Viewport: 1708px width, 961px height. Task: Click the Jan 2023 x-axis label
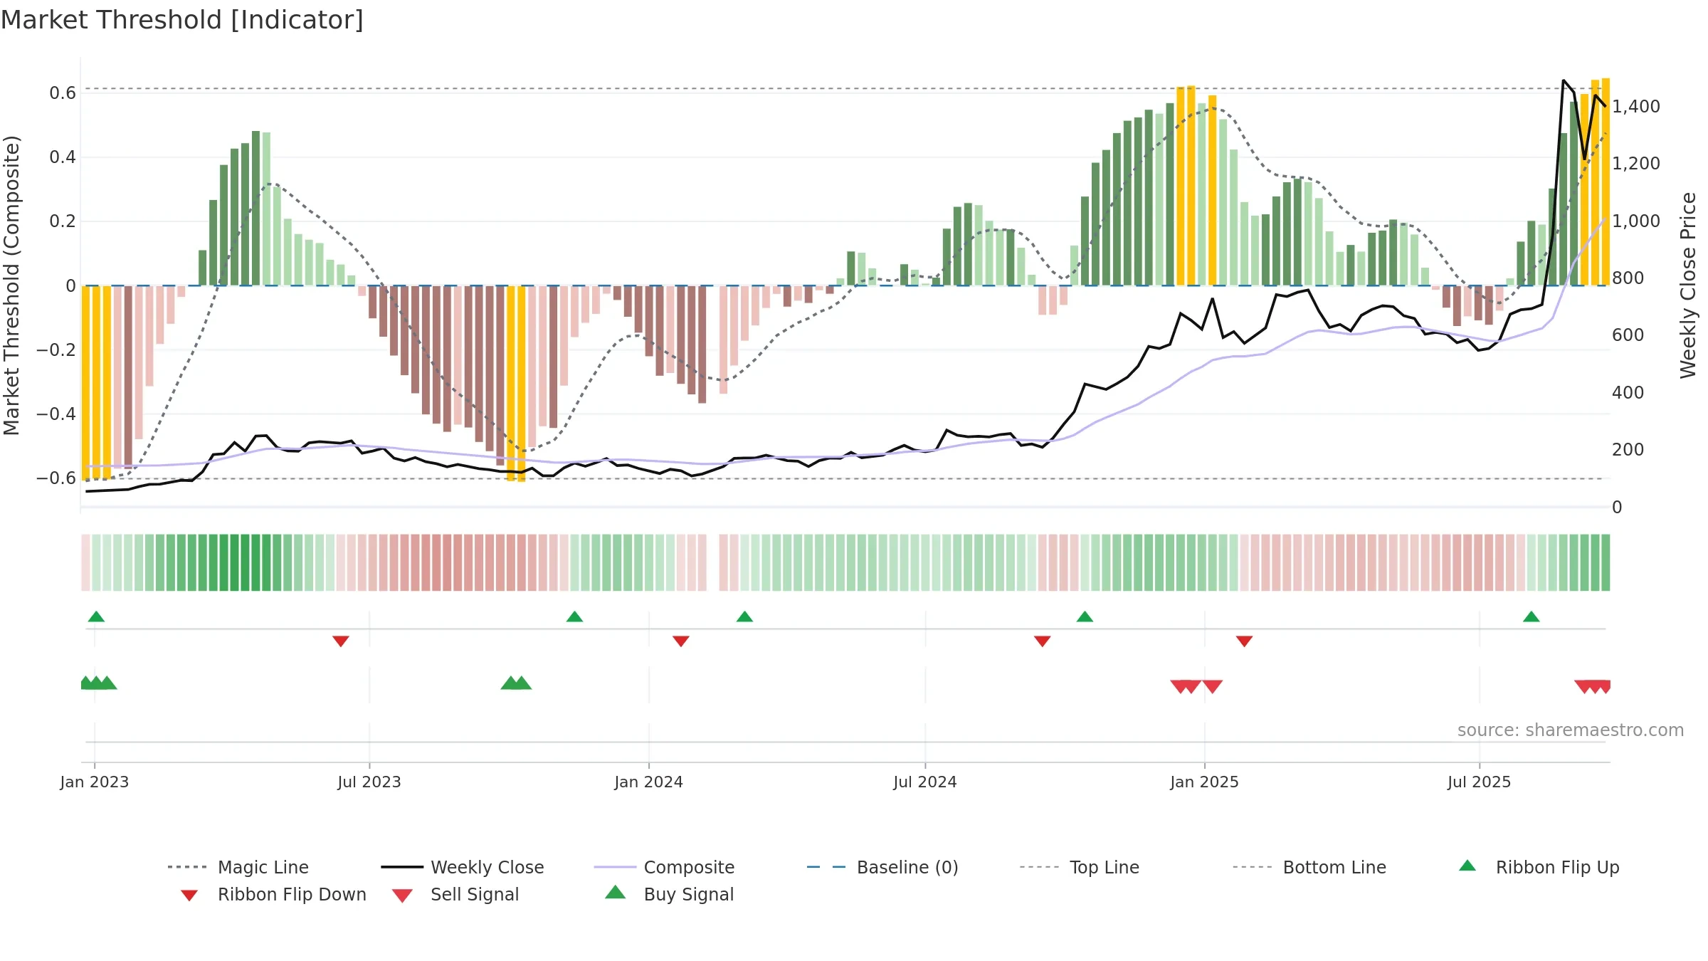pyautogui.click(x=95, y=782)
